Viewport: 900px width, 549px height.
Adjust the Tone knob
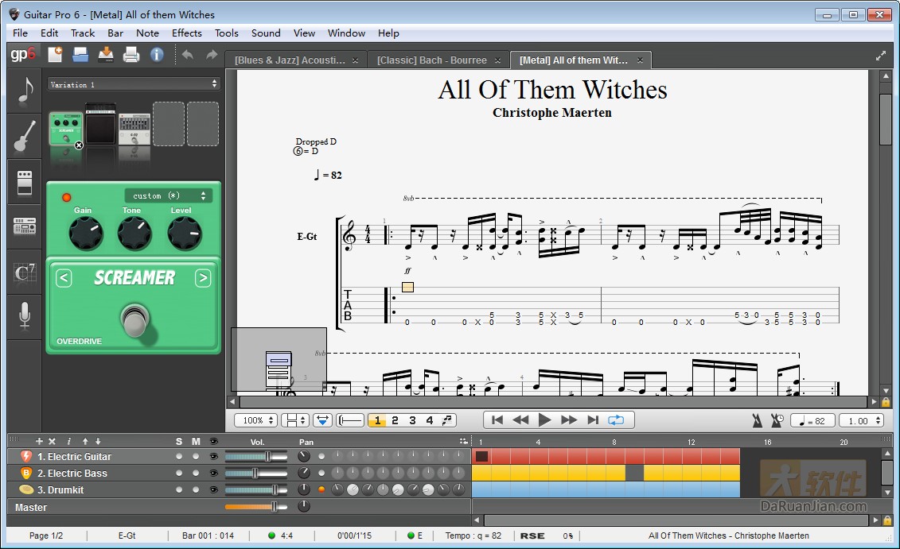point(134,234)
